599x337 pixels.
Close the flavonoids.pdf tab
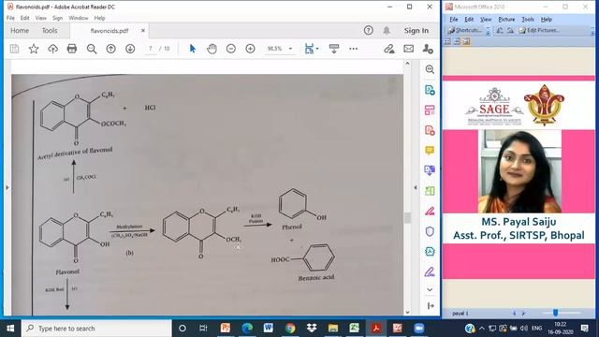(143, 31)
